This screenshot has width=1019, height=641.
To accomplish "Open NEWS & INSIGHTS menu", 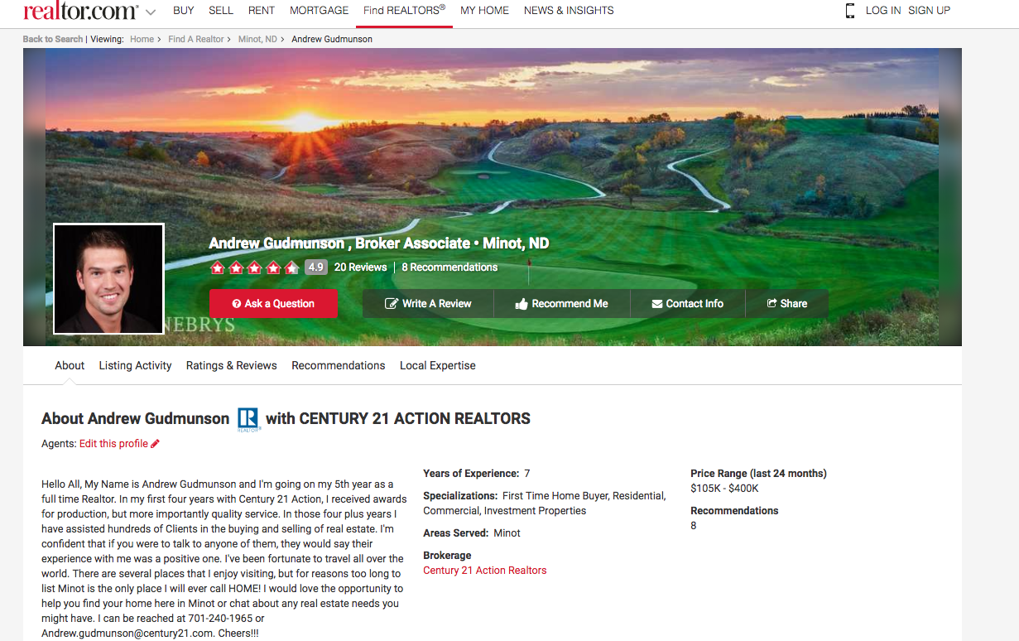I will (569, 11).
